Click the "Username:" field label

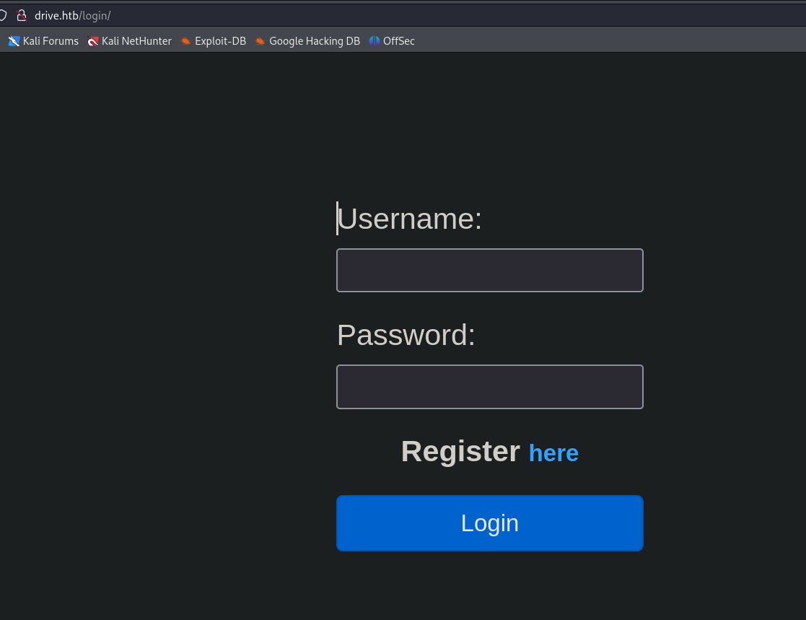(409, 219)
